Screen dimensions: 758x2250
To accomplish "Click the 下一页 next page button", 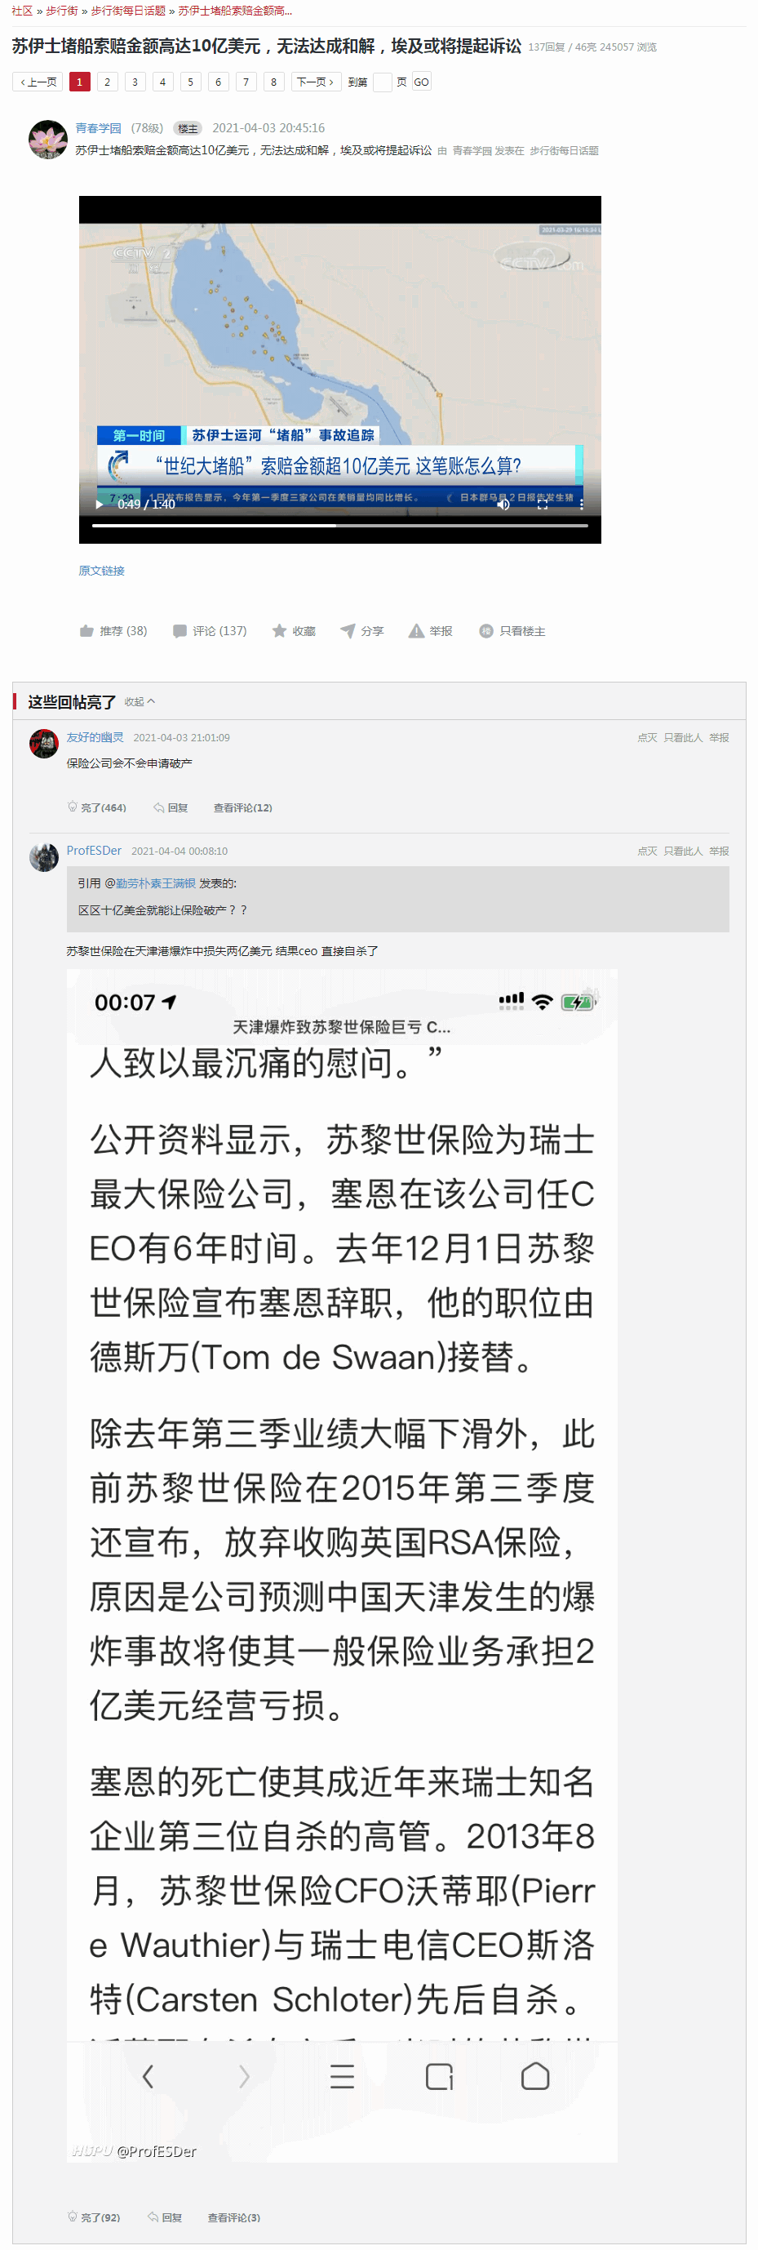I will point(315,82).
